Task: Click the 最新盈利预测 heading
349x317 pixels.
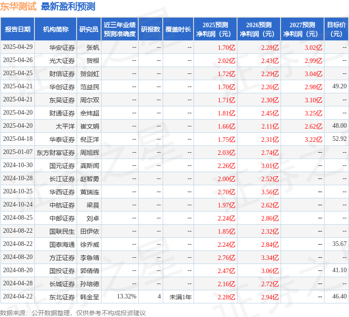Action: [68, 6]
